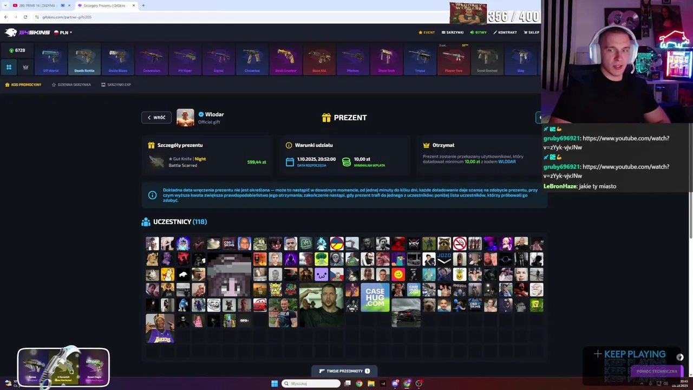Open the Off World drop item

click(x=51, y=60)
